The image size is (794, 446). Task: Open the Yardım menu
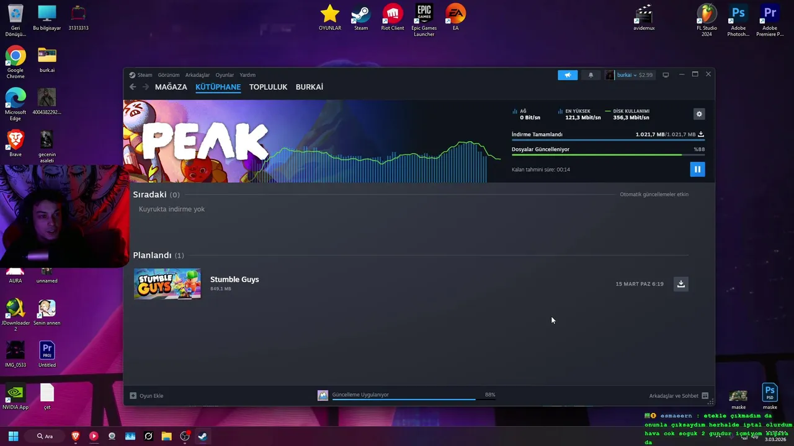point(248,75)
